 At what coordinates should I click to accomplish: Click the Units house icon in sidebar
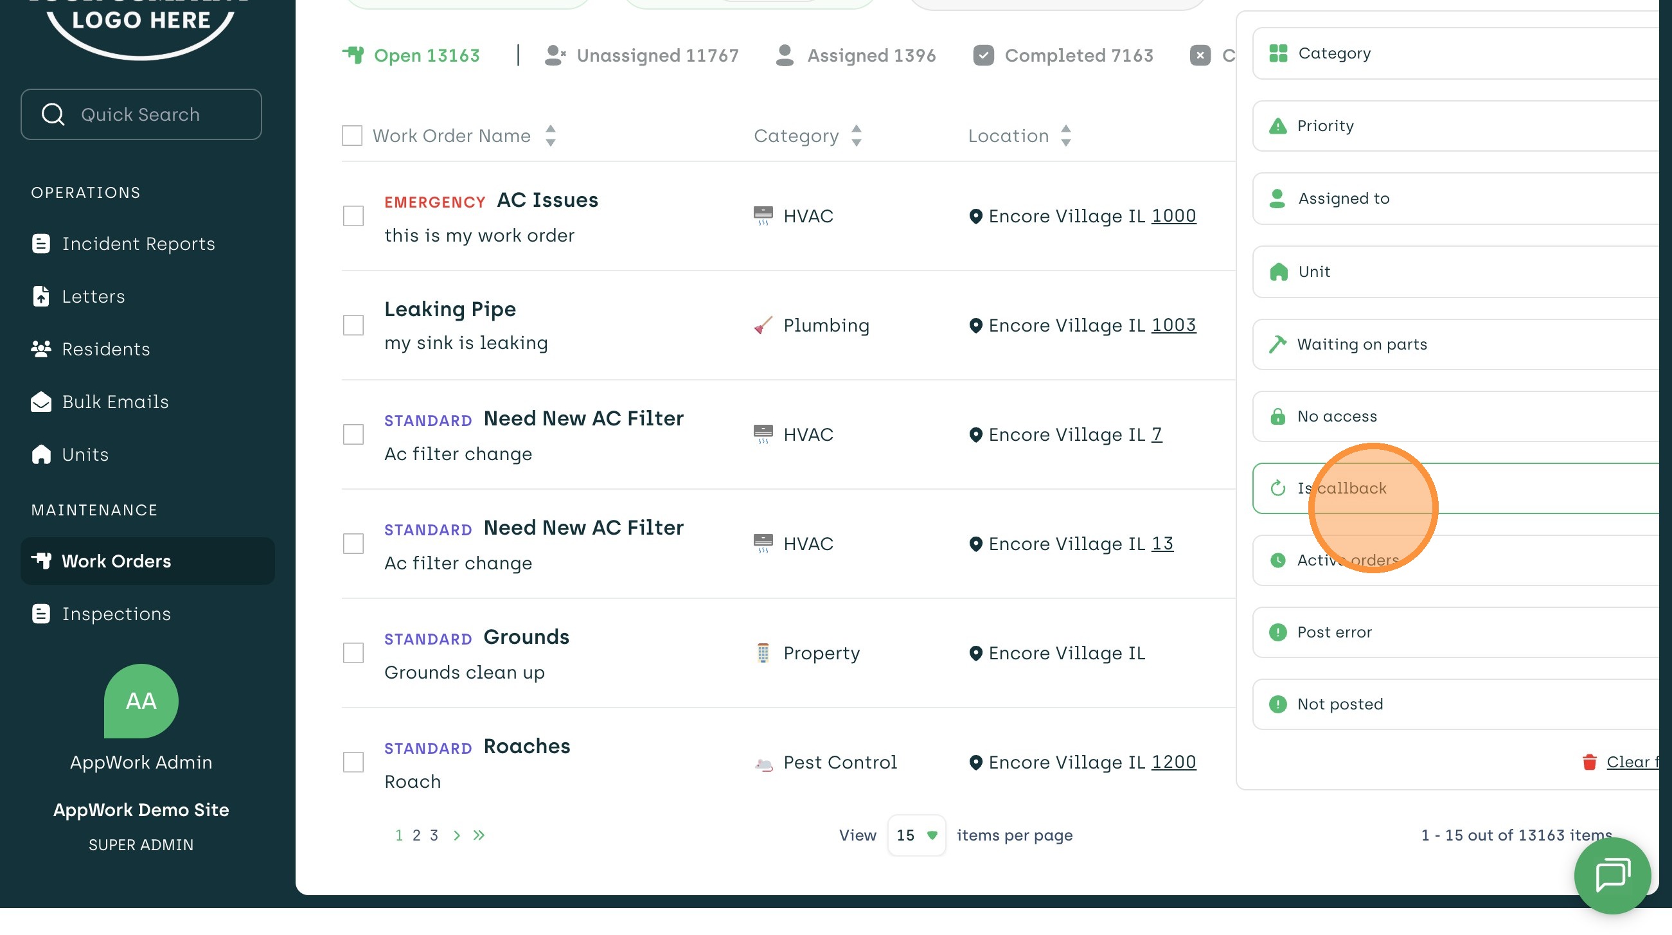[x=41, y=454]
